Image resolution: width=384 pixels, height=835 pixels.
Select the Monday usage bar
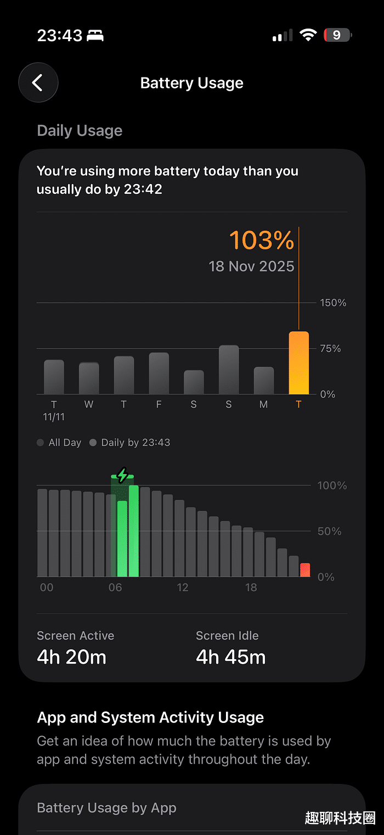[x=263, y=380]
